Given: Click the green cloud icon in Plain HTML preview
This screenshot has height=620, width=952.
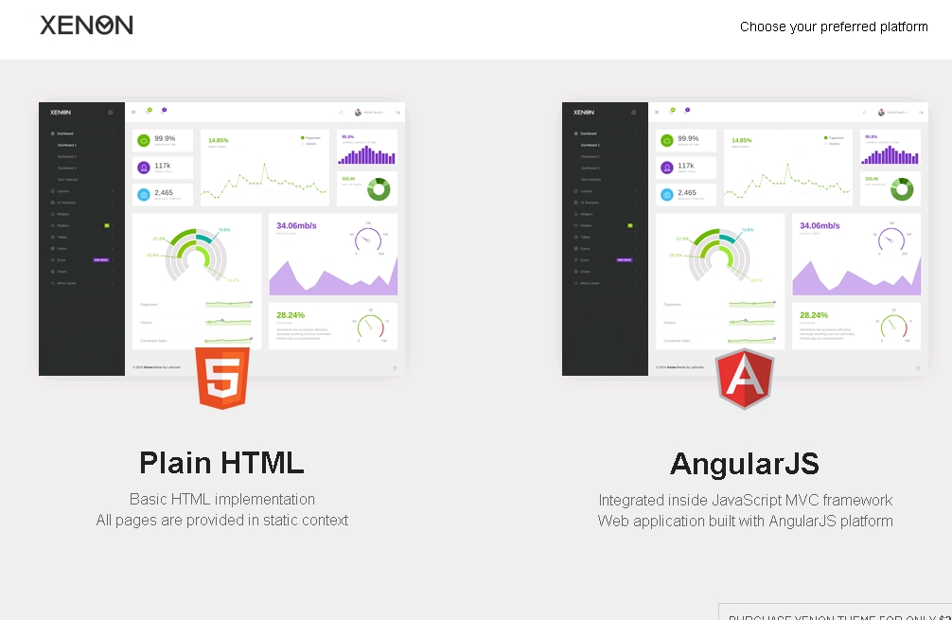Looking at the screenshot, I should (x=144, y=140).
